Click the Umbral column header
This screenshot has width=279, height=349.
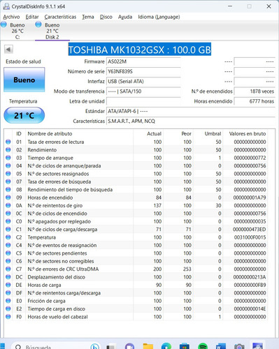[213, 133]
